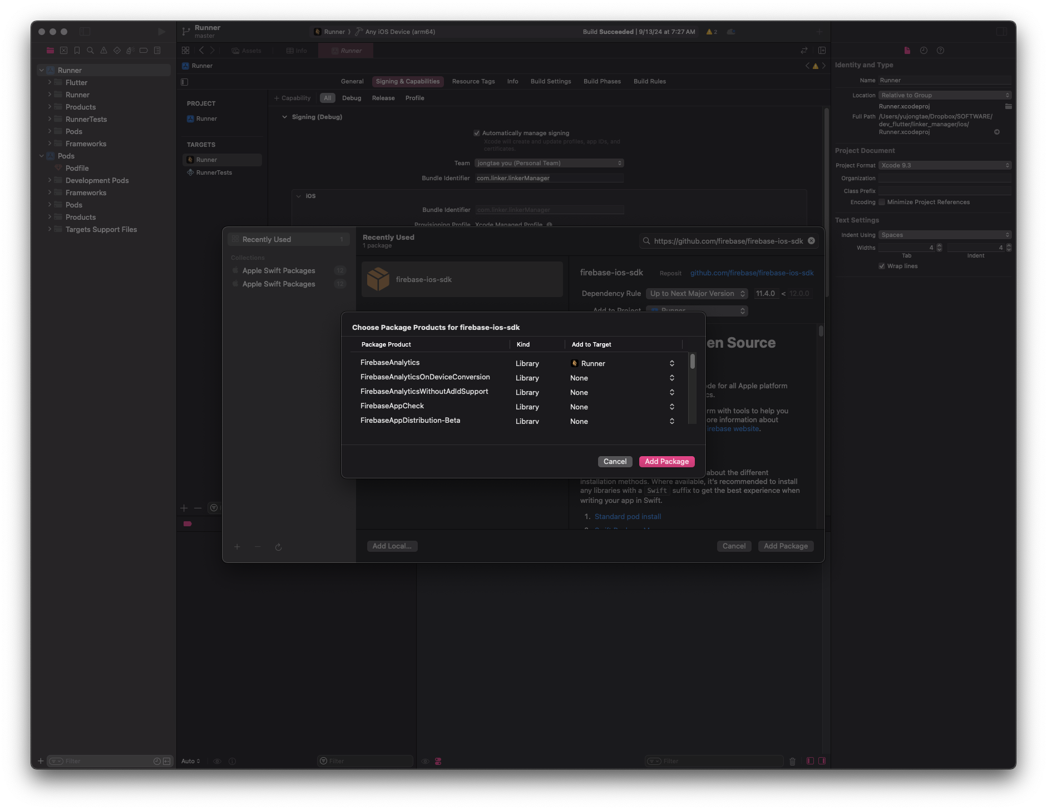Screen dimensions: 1047x810
Task: Click the firebase-ios-sdk package box icon
Action: click(378, 279)
